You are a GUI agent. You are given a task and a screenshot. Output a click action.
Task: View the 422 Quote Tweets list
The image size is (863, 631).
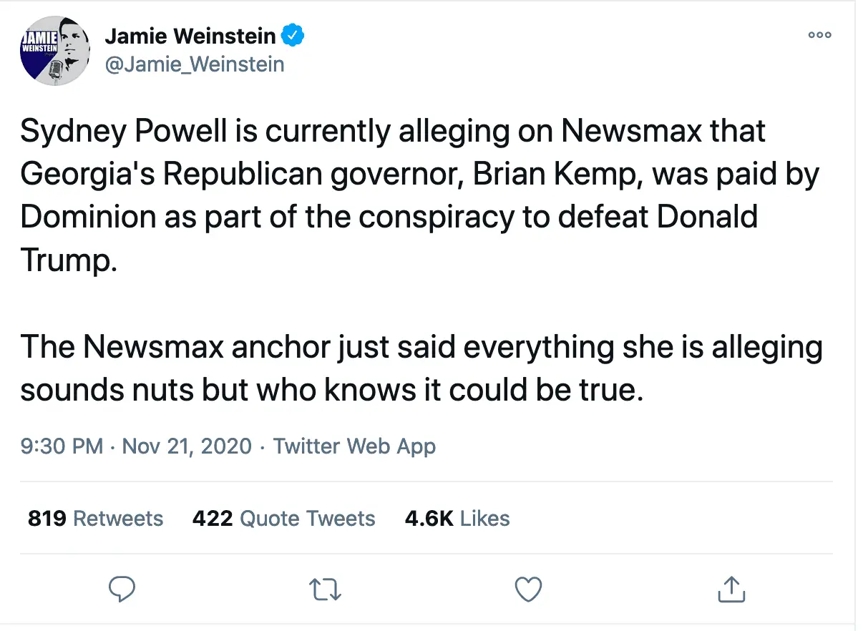pos(283,518)
